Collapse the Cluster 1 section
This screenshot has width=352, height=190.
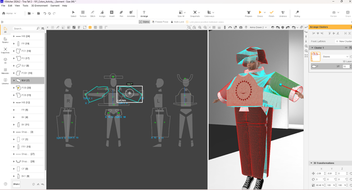312,47
